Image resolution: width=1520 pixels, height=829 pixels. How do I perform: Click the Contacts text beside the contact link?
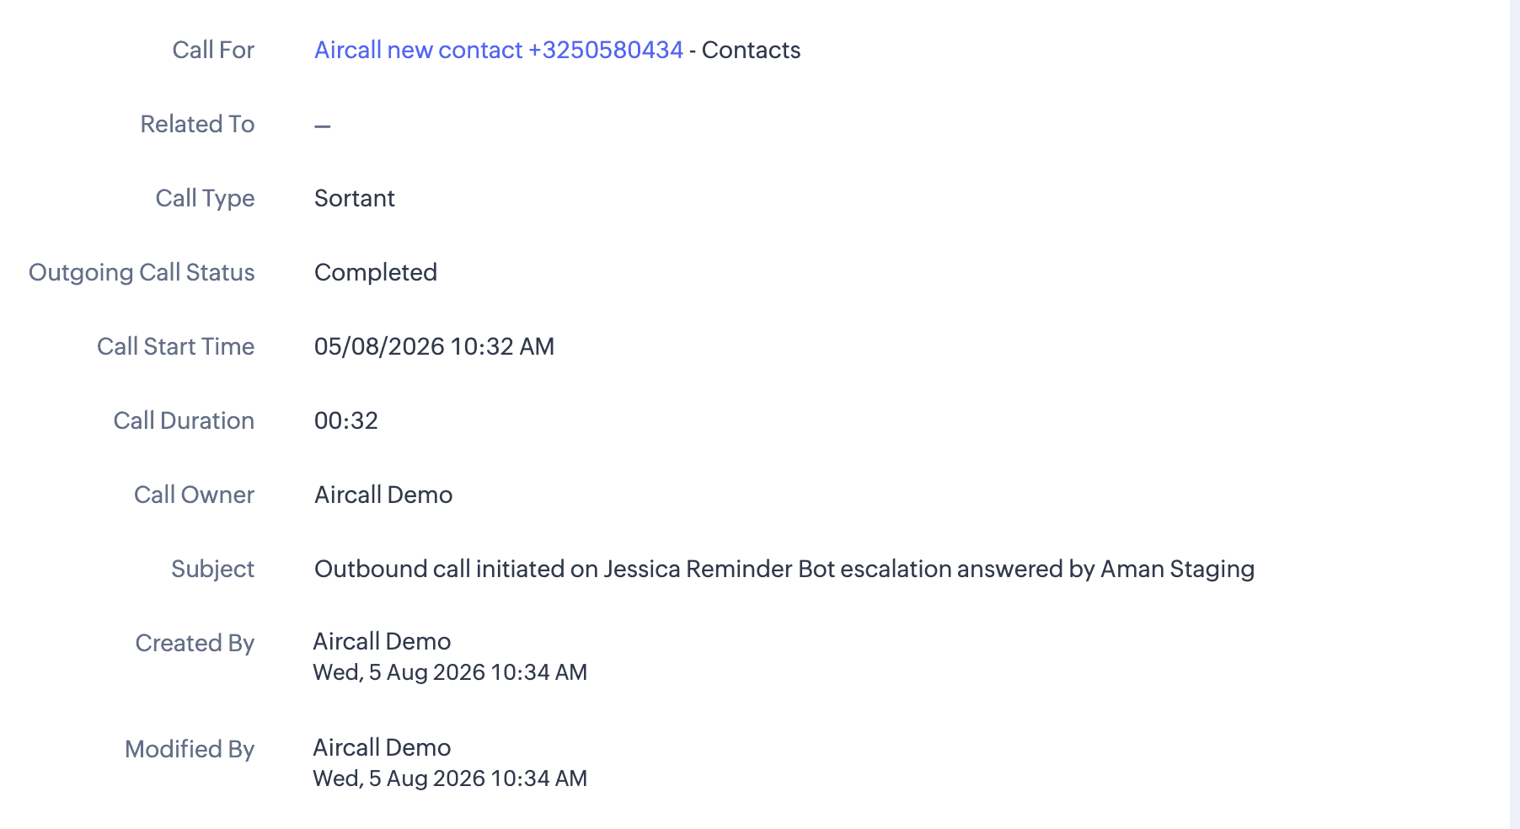coord(751,50)
